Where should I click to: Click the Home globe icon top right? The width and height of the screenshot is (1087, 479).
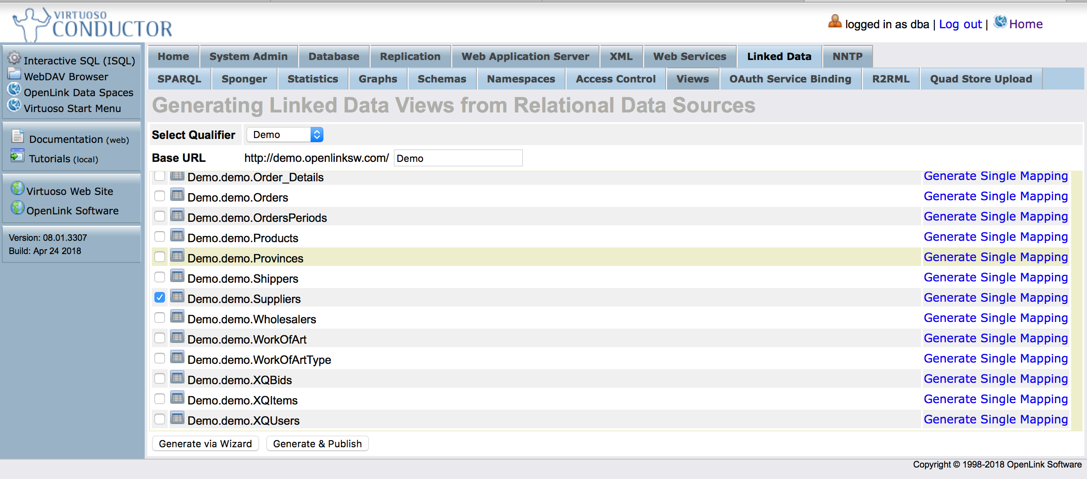tap(1001, 22)
